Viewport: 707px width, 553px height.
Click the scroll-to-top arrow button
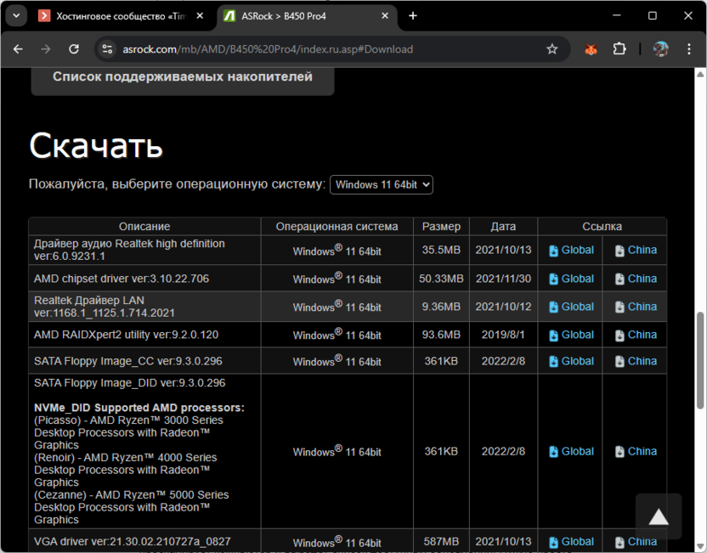coord(659,517)
